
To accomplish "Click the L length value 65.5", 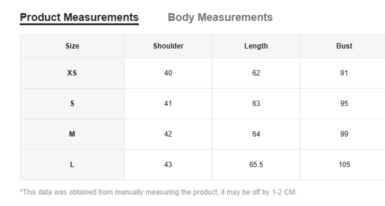I will 256,164.
